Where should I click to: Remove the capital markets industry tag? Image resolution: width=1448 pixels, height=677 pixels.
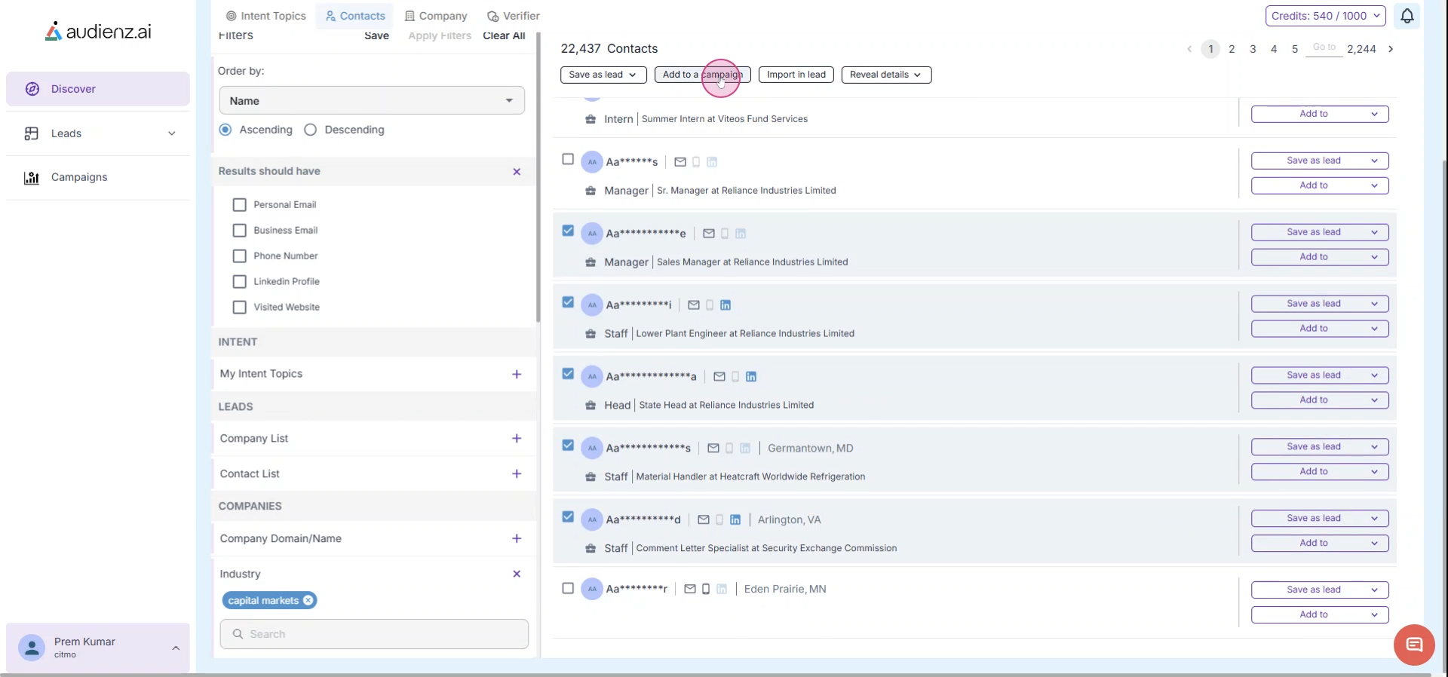[x=308, y=601]
